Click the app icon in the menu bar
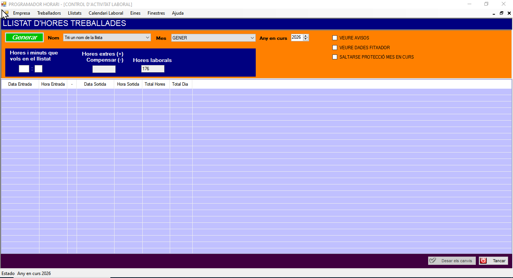The height and width of the screenshot is (278, 513). pyautogui.click(x=5, y=13)
